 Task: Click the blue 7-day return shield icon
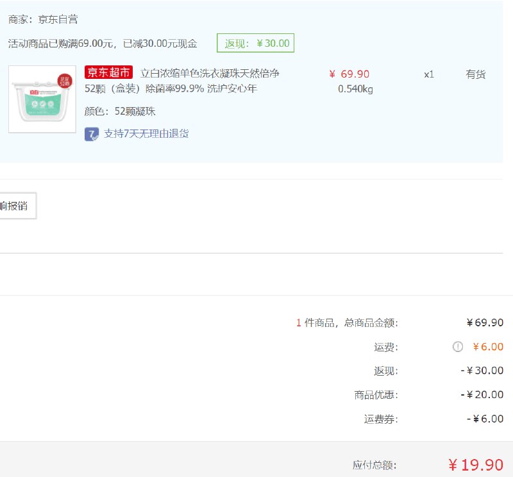coord(91,135)
